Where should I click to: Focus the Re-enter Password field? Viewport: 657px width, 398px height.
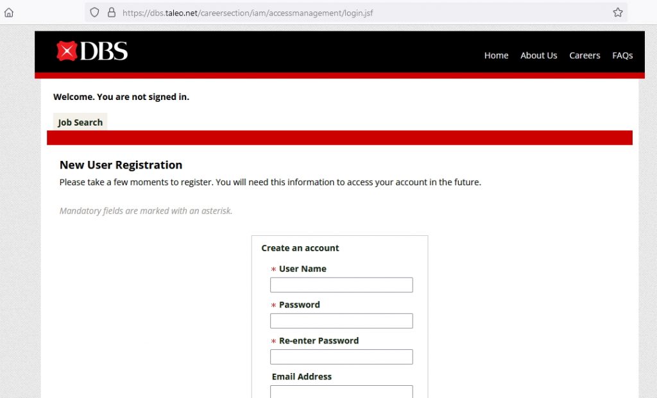click(341, 357)
